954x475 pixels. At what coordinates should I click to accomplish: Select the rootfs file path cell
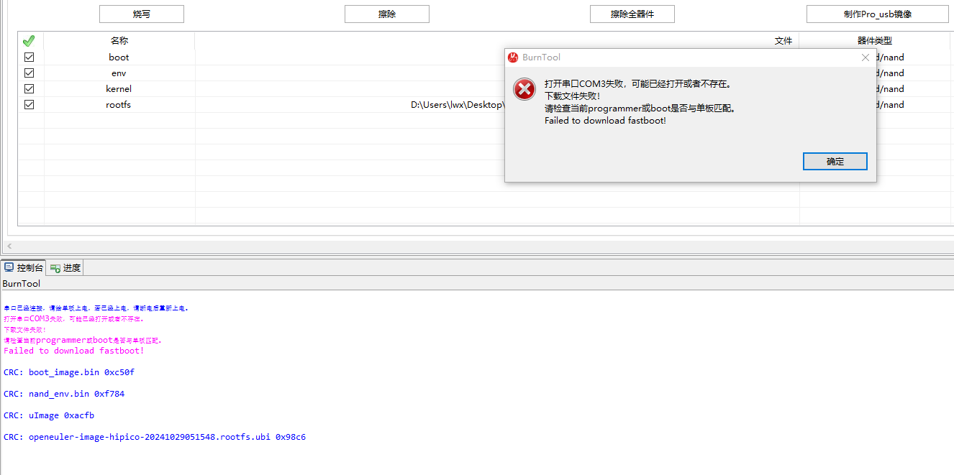coord(457,105)
